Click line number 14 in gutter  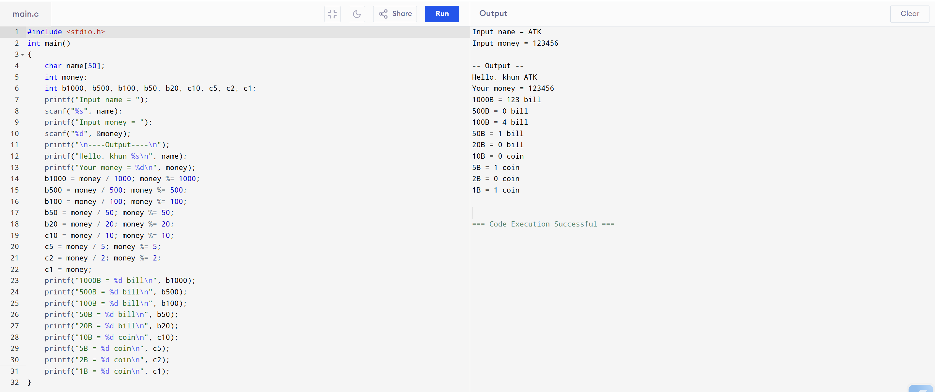click(14, 179)
